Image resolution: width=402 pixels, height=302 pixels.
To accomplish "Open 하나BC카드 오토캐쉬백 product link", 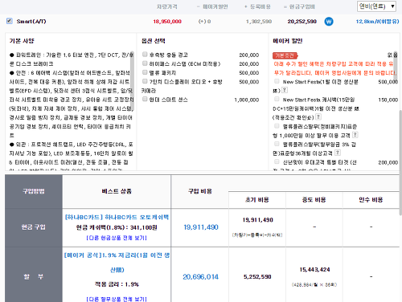I will coord(117,217).
